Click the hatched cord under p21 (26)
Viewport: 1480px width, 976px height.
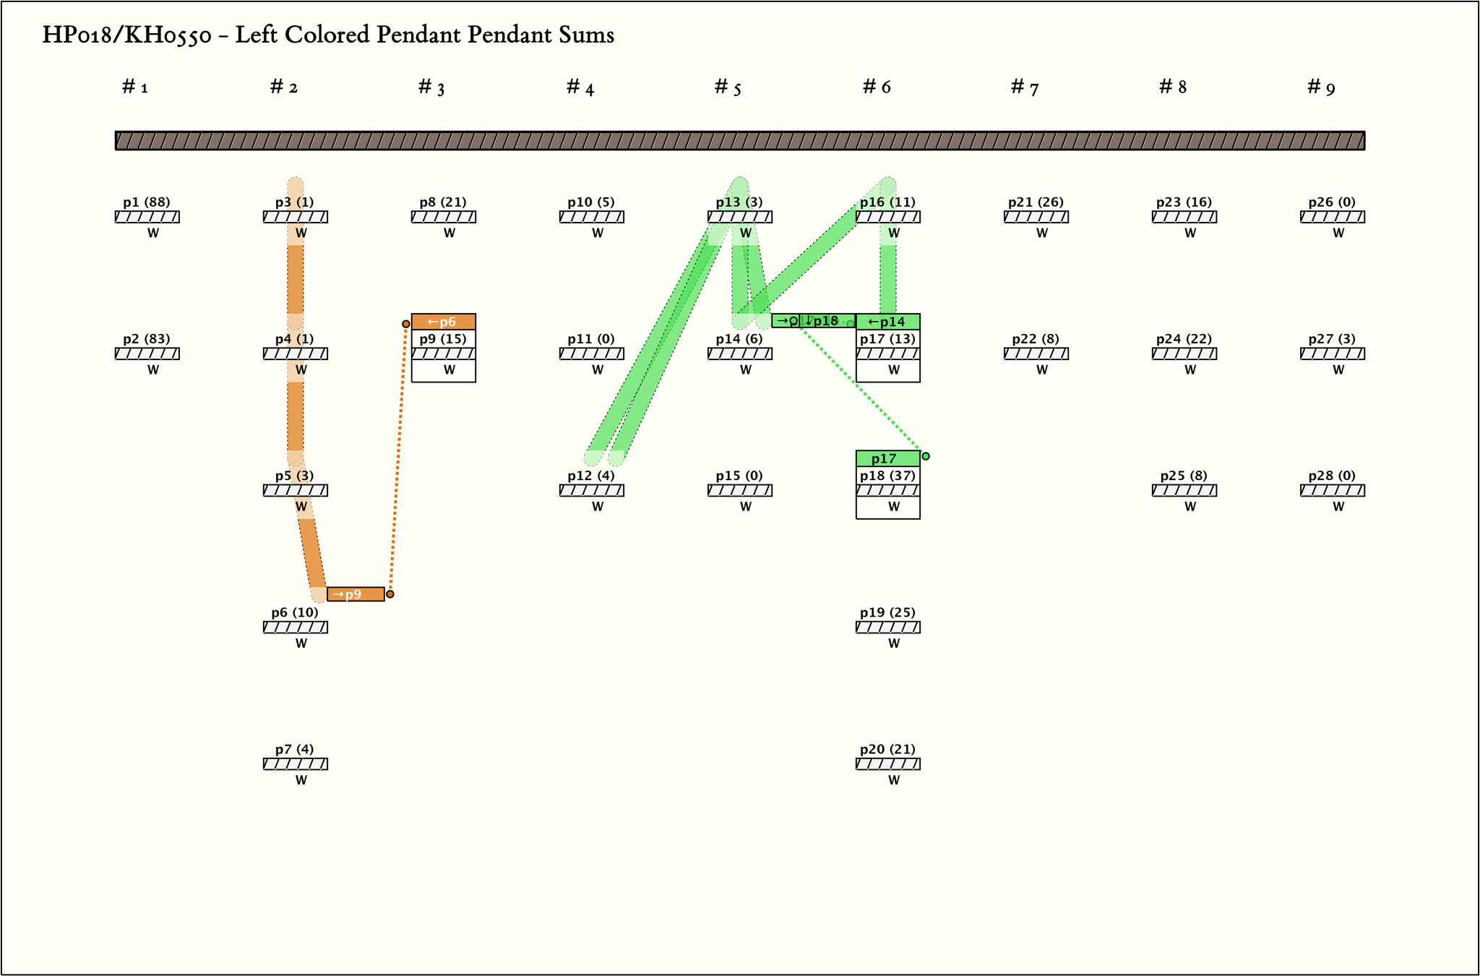(x=1036, y=217)
